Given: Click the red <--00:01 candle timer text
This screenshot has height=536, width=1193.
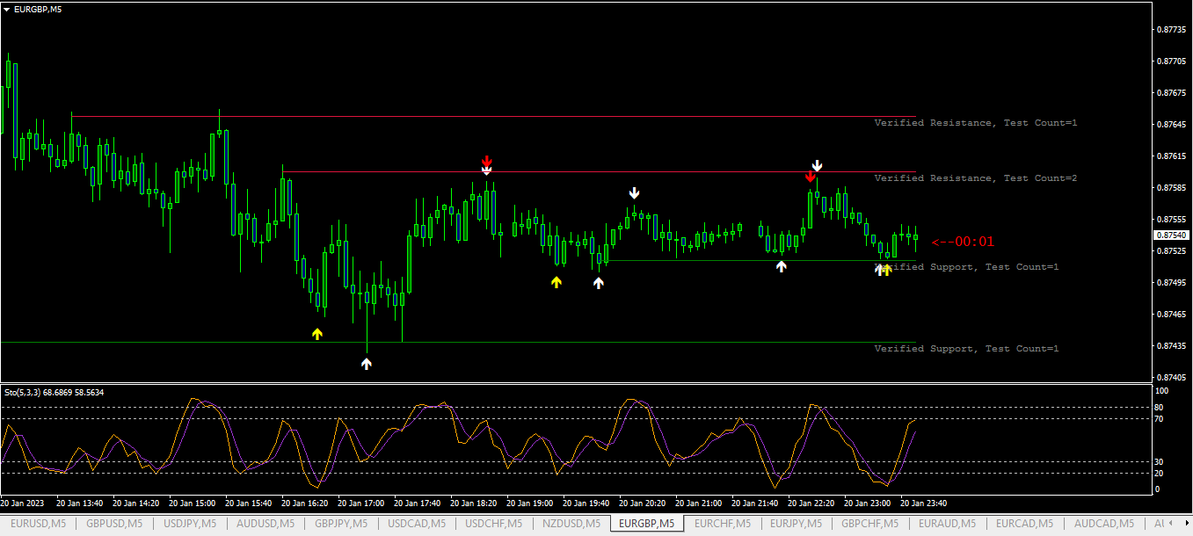Looking at the screenshot, I should coord(963,242).
